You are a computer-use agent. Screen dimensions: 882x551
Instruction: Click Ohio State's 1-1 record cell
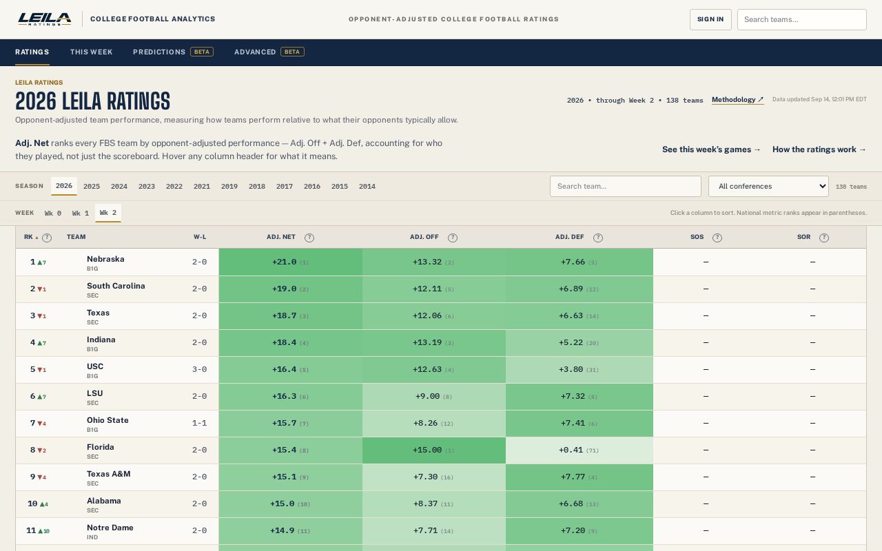pos(199,424)
